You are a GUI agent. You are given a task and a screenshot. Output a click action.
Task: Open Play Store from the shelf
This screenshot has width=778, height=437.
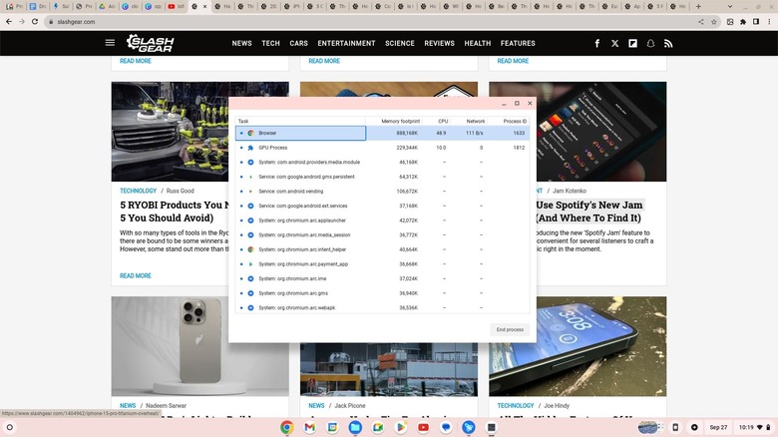pos(400,427)
